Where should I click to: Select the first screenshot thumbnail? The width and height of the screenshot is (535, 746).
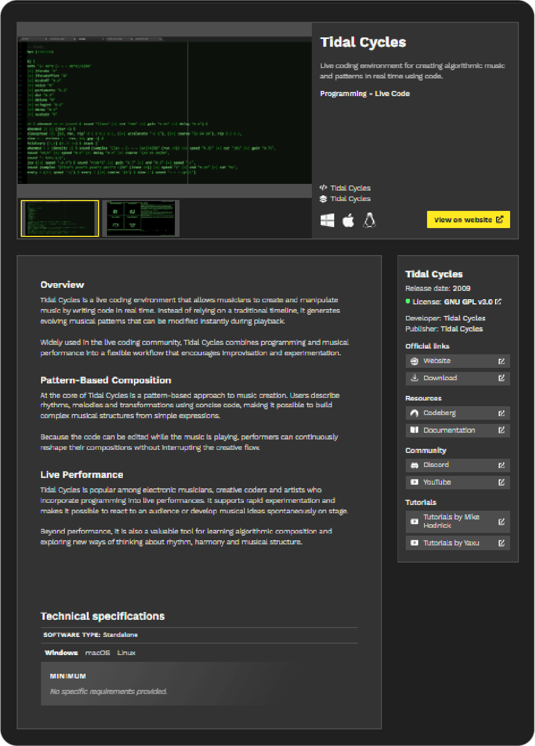pos(60,218)
